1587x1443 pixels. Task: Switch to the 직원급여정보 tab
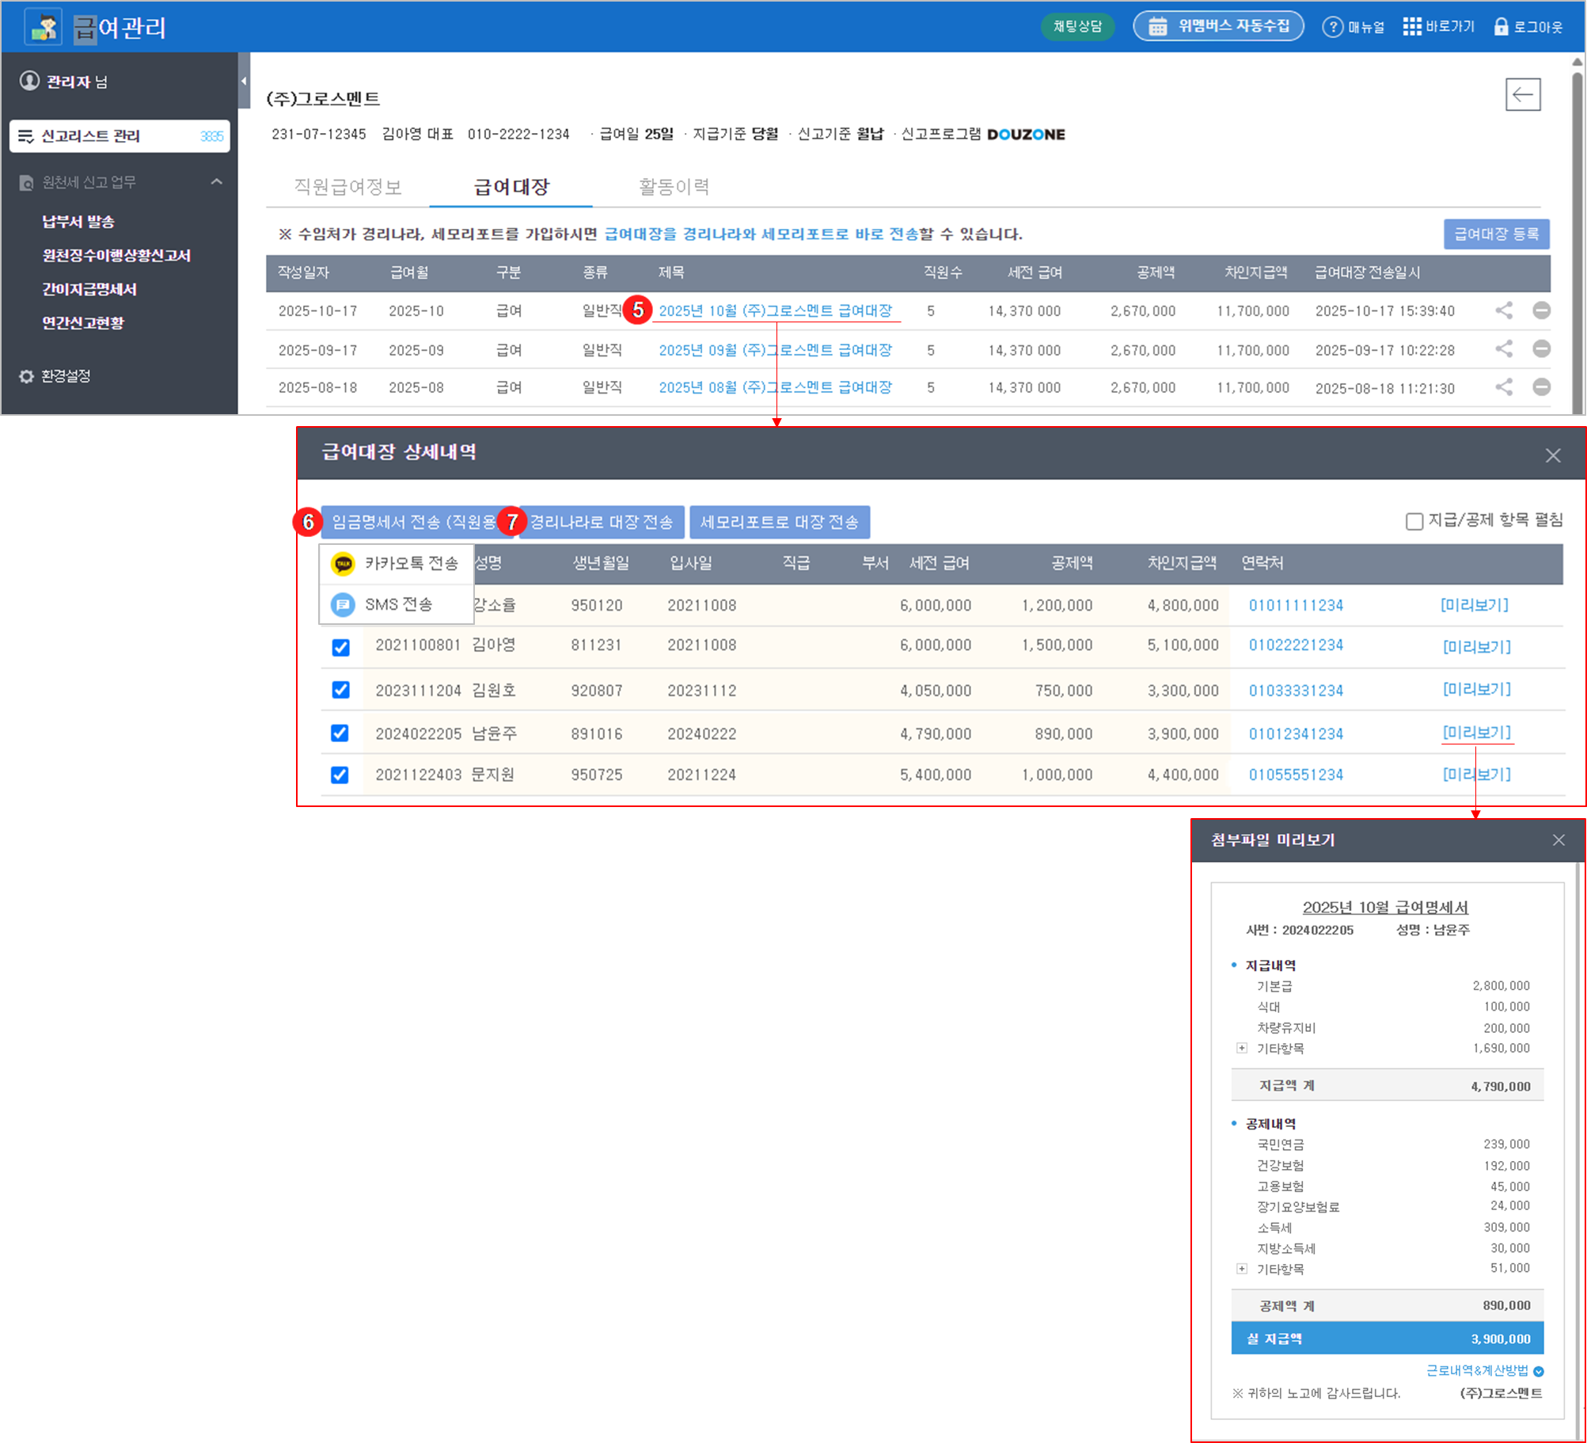pyautogui.click(x=347, y=187)
